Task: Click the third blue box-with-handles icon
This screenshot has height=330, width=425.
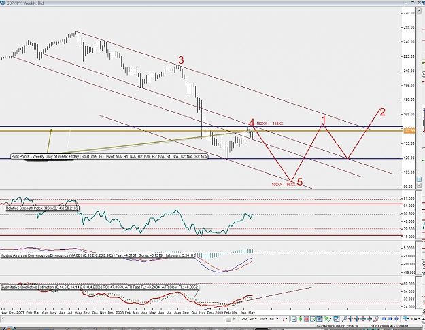Action: [396, 319]
